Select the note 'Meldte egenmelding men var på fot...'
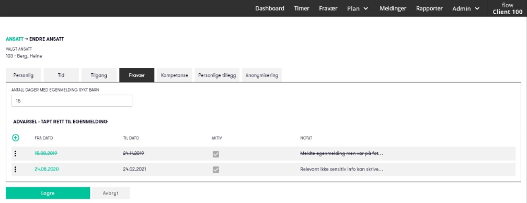The height and width of the screenshot is (203, 527). (341, 153)
